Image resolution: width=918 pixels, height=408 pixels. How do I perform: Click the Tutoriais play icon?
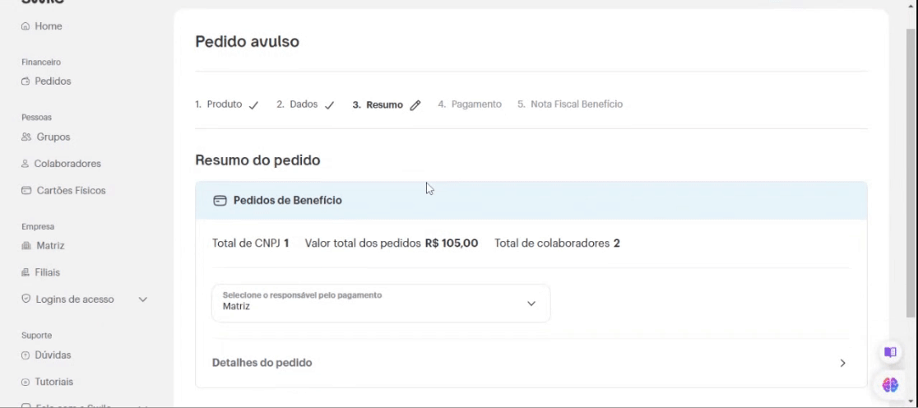pos(25,382)
